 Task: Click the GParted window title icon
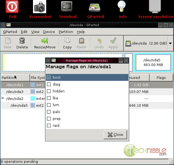(9, 25)
